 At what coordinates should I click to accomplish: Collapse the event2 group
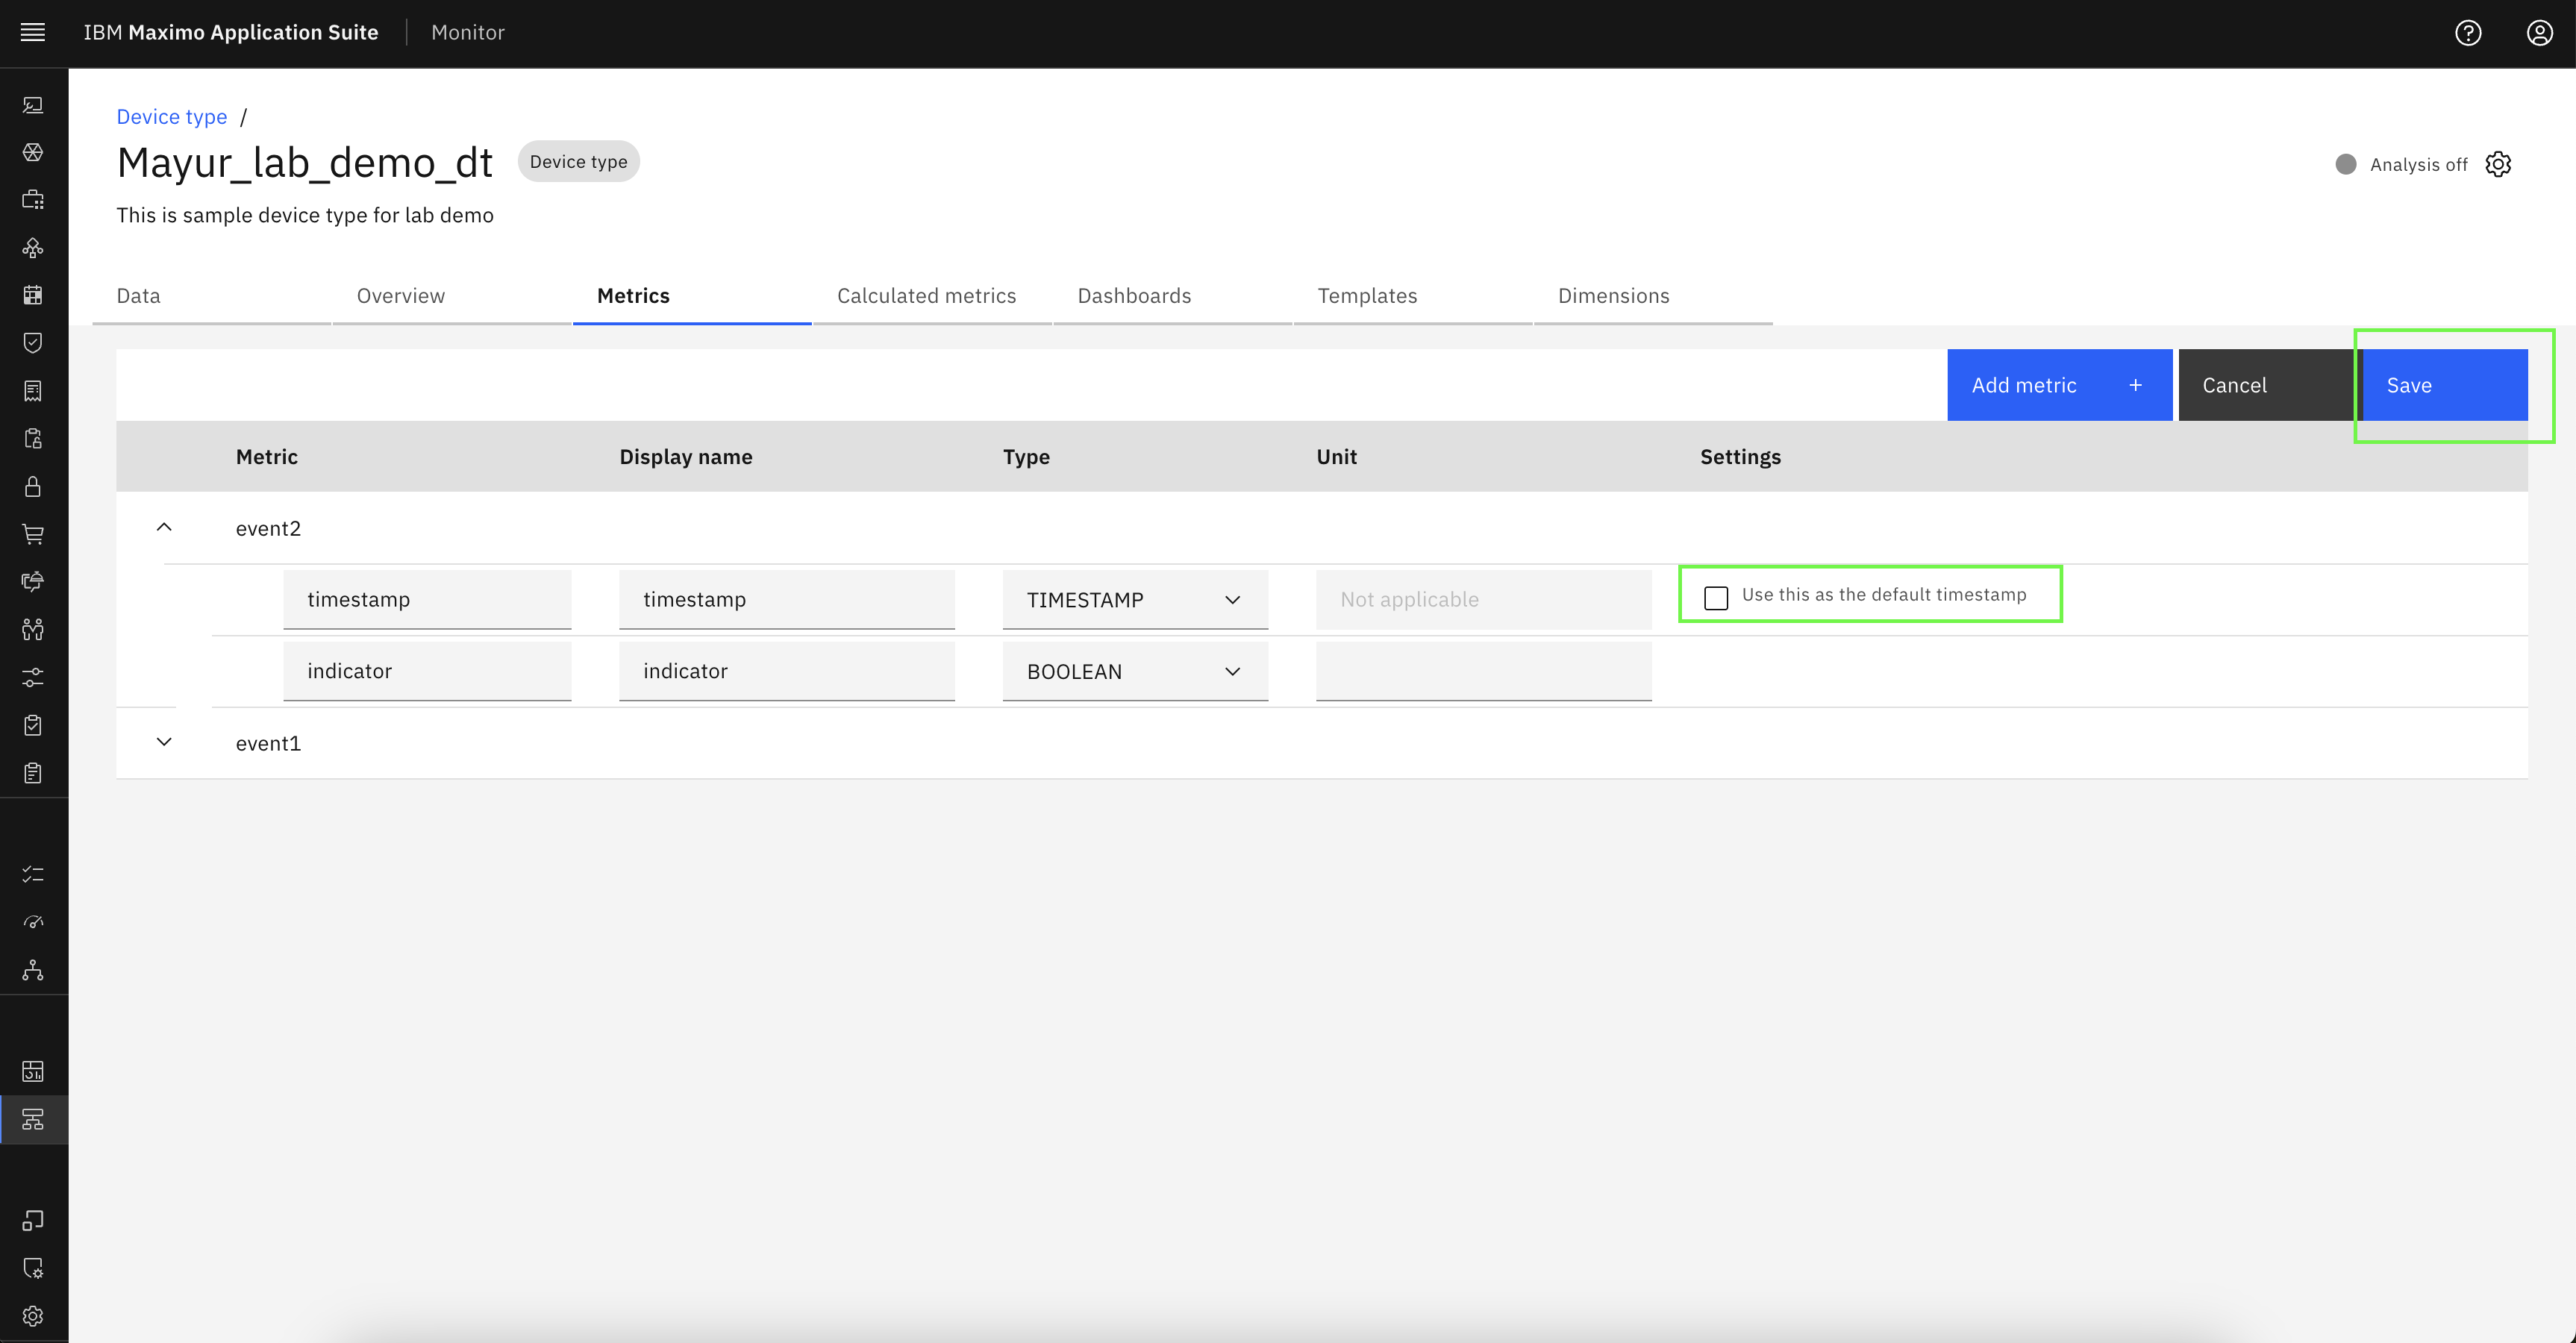click(164, 527)
